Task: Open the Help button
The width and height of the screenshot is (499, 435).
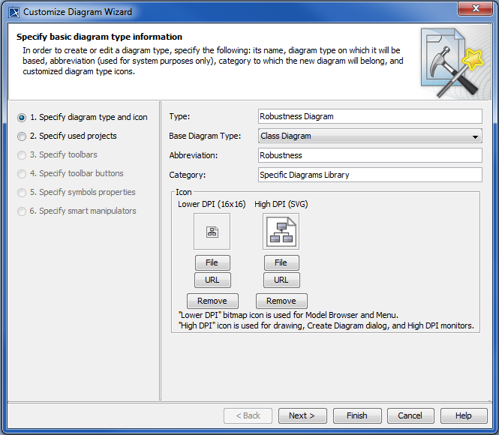Action: (x=464, y=416)
